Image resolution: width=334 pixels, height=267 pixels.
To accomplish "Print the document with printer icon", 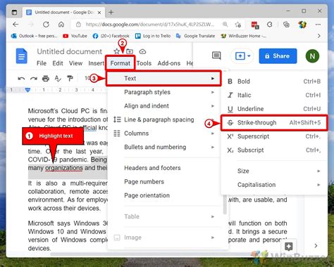I will (x=46, y=79).
